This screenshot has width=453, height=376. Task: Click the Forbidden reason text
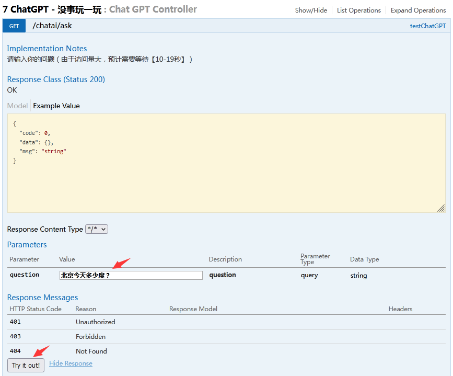pyautogui.click(x=91, y=337)
